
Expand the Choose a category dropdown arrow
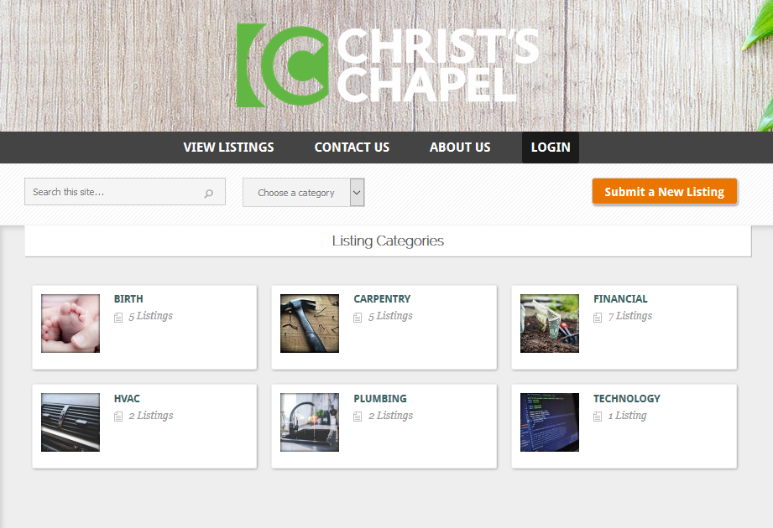coord(357,193)
